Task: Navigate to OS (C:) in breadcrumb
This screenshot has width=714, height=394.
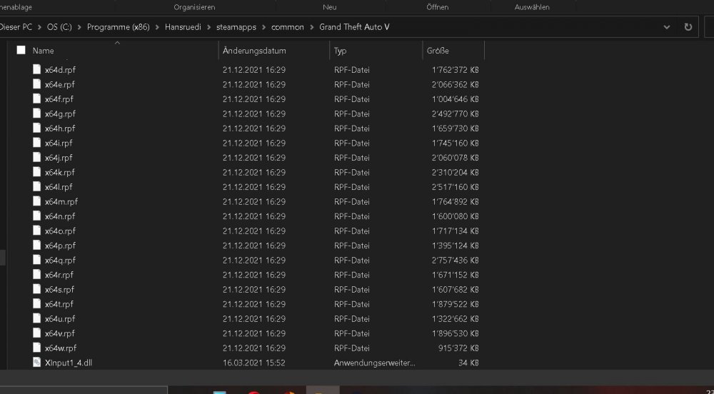Action: pyautogui.click(x=59, y=27)
